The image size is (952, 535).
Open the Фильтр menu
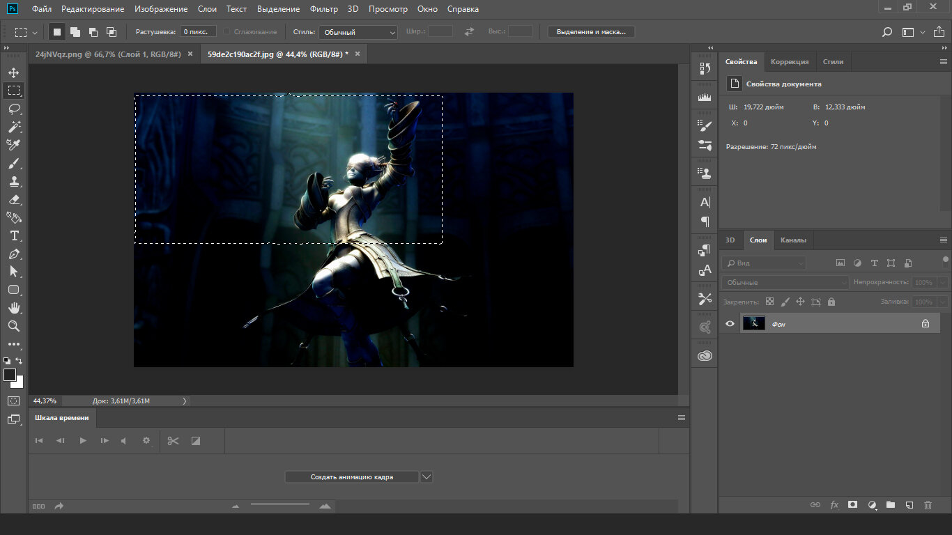(324, 9)
